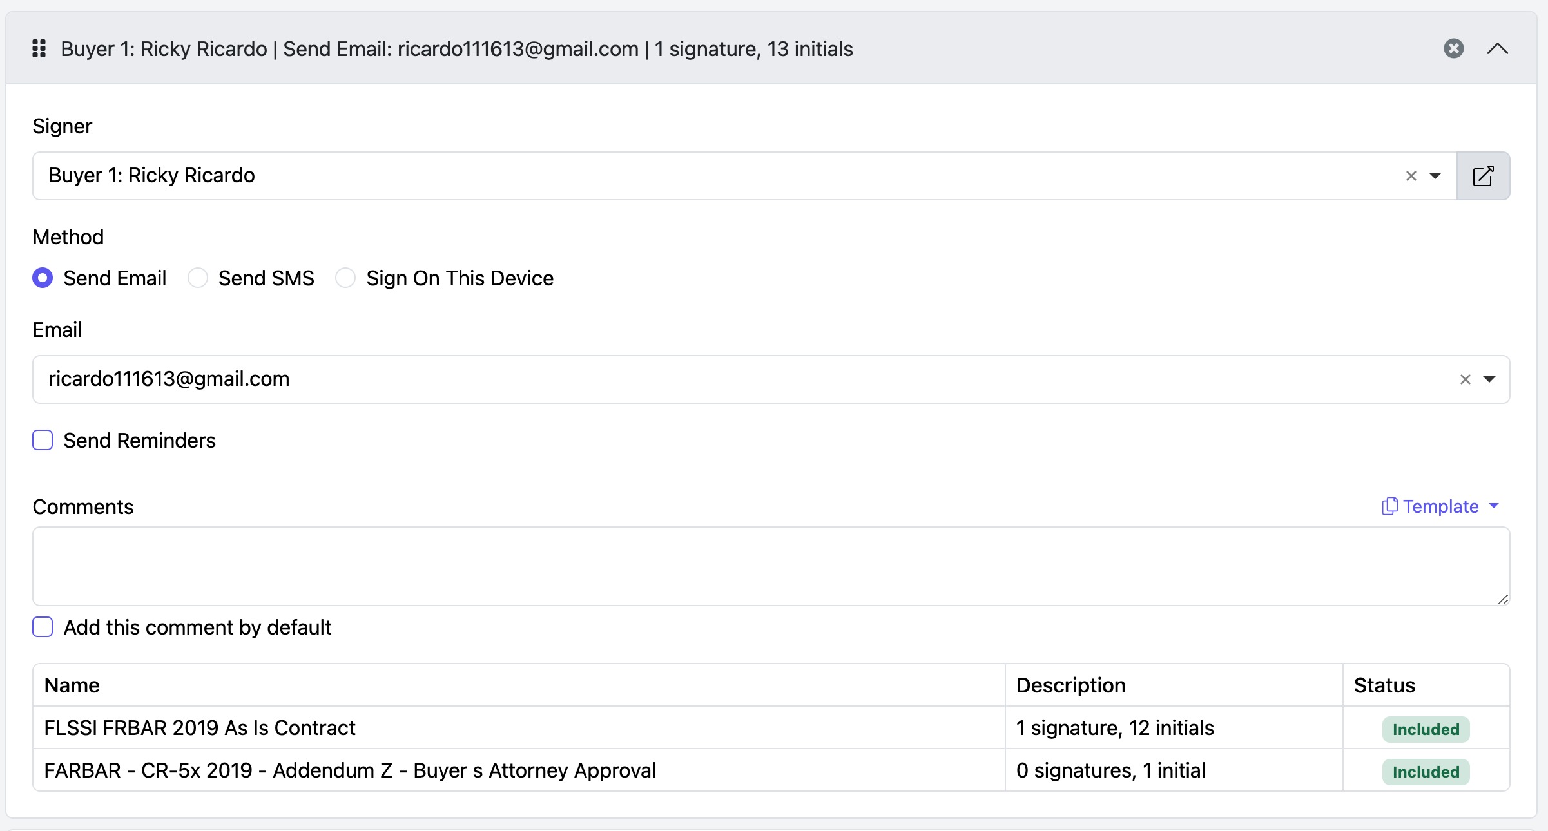
Task: Enable Send Reminders checkbox
Action: 43,441
